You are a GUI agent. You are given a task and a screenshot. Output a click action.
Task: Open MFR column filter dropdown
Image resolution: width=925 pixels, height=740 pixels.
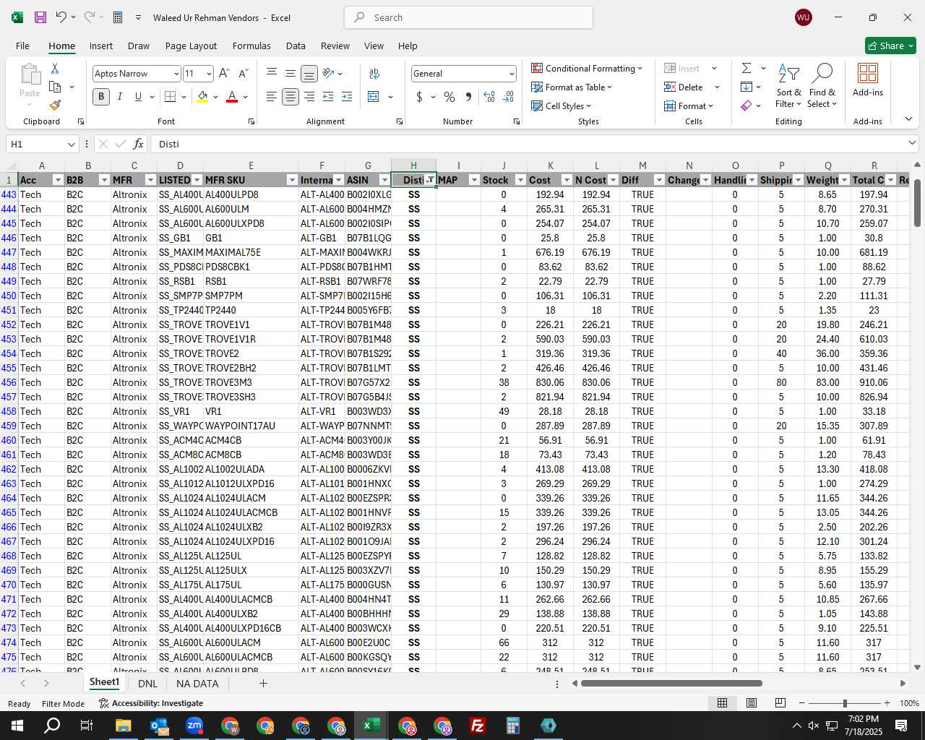click(150, 180)
